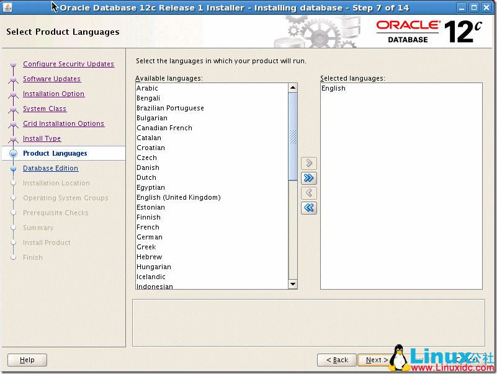497x374 pixels.
Task: Remove a language using the left arrow
Action: click(x=308, y=193)
